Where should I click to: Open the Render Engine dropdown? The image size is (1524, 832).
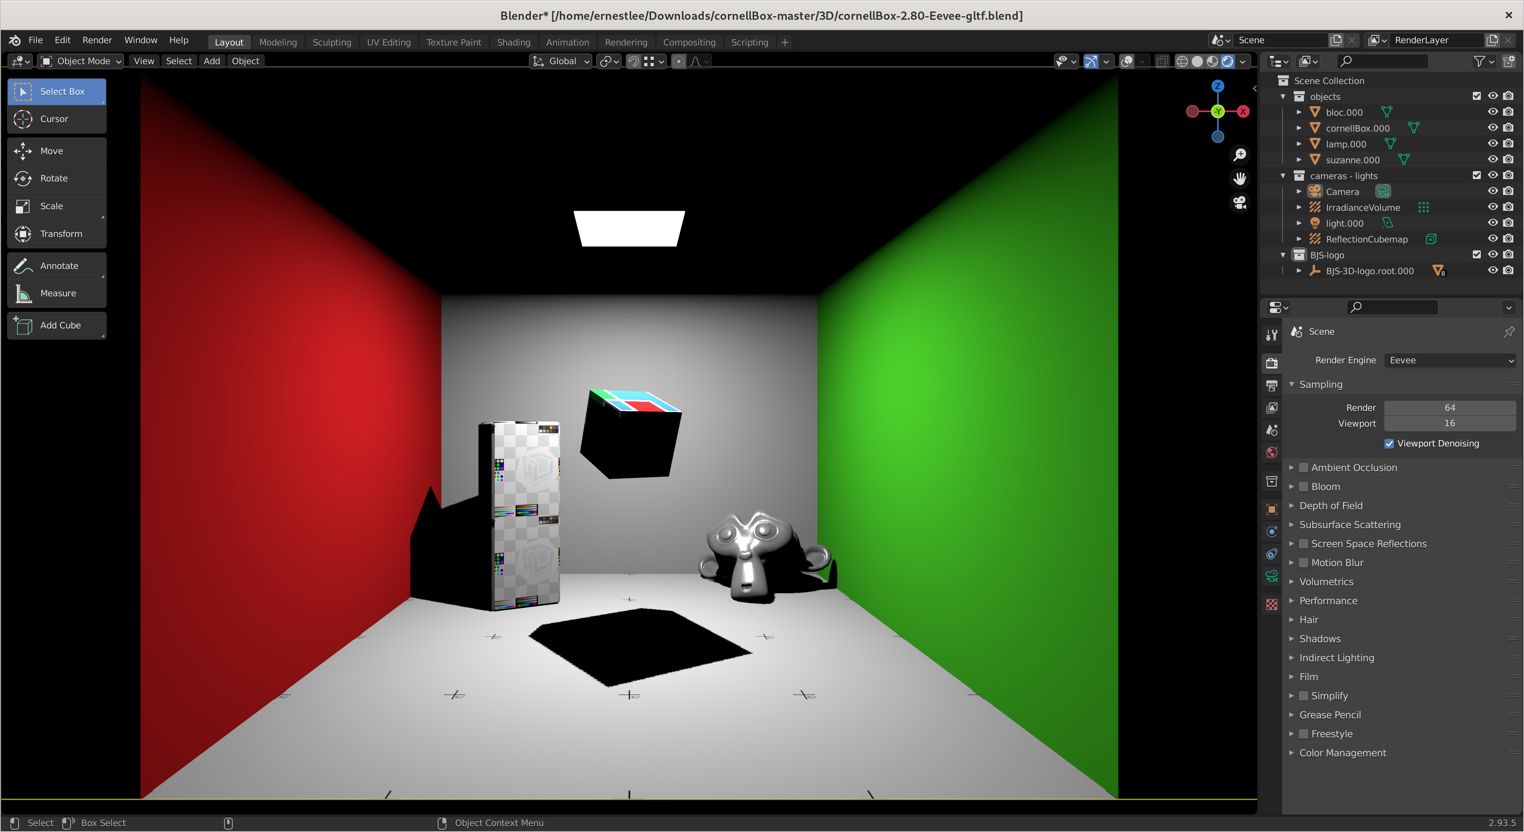point(1450,360)
